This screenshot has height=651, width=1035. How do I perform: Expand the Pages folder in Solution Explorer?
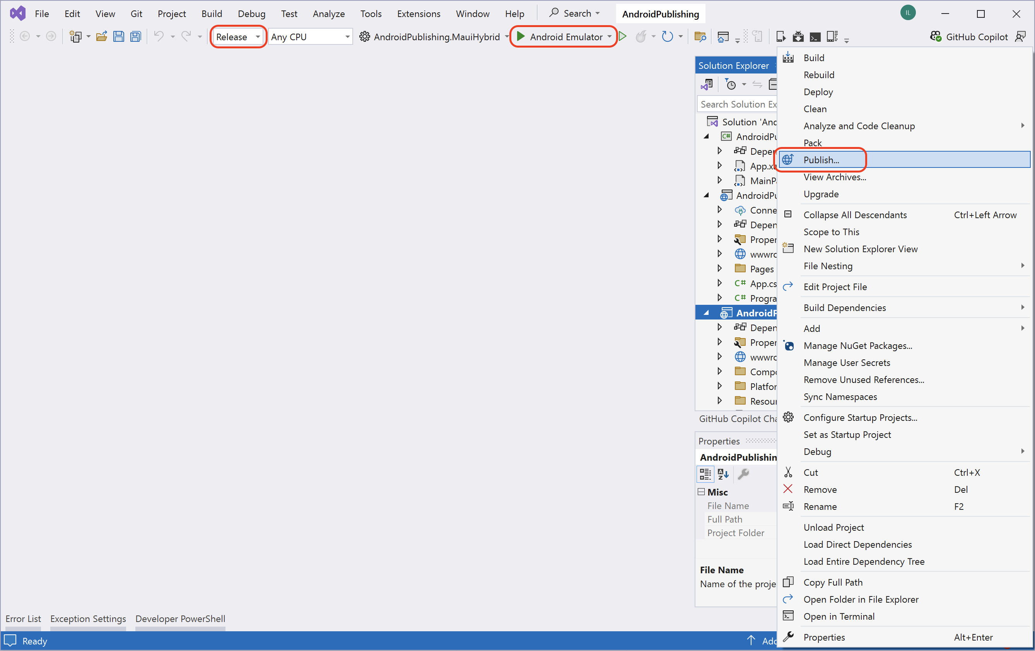tap(719, 268)
